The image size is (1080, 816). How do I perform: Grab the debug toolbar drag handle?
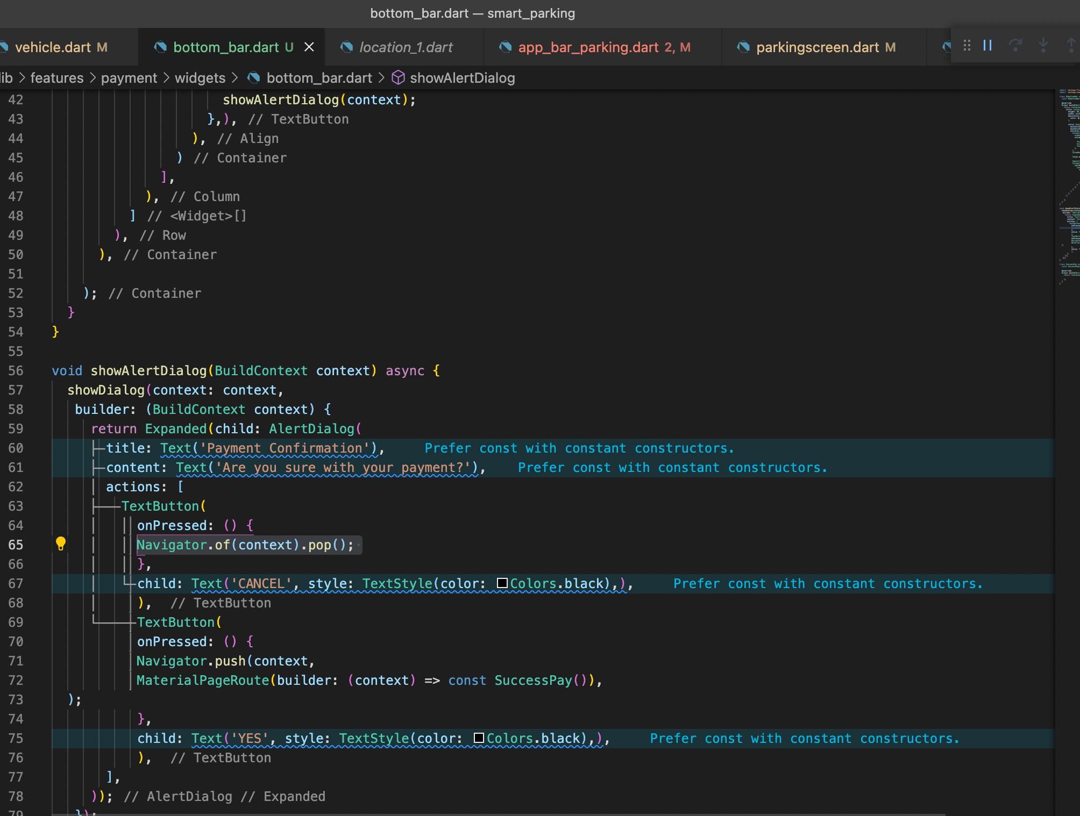tap(967, 46)
